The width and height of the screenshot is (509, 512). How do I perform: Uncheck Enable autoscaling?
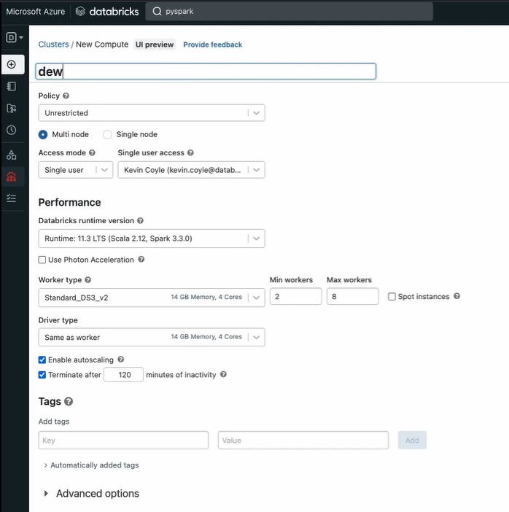[42, 360]
